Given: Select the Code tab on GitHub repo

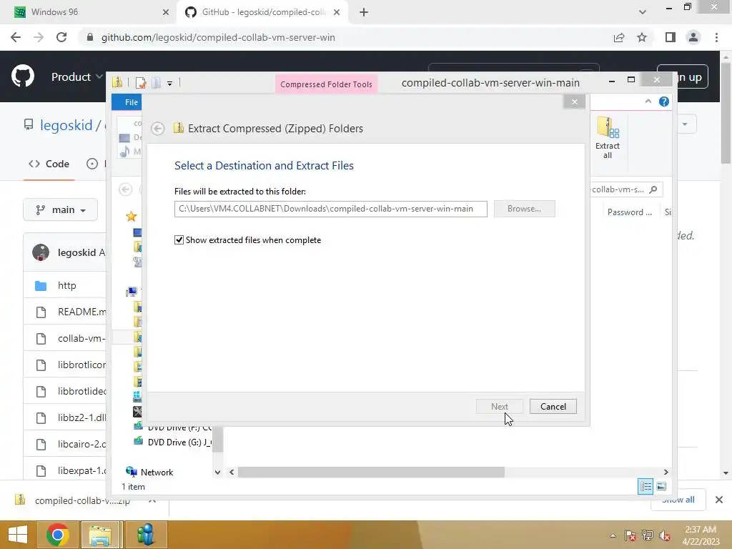Looking at the screenshot, I should tap(49, 164).
